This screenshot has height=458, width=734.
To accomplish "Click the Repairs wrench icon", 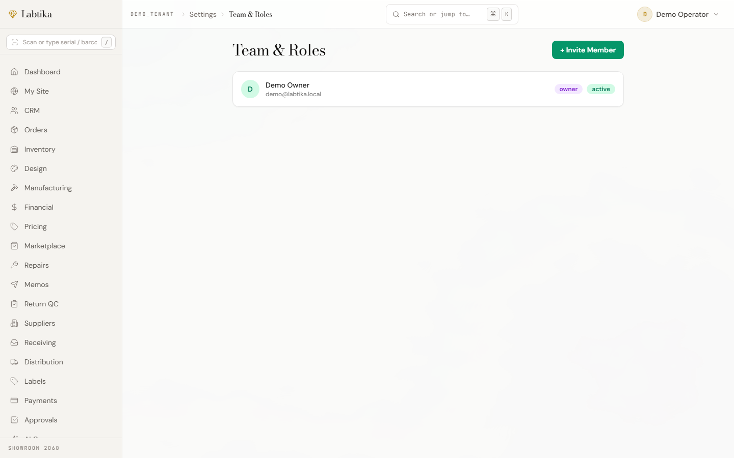I will 14,265.
